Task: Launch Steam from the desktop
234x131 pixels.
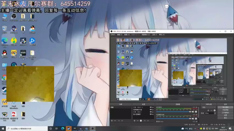Action: 4,91
